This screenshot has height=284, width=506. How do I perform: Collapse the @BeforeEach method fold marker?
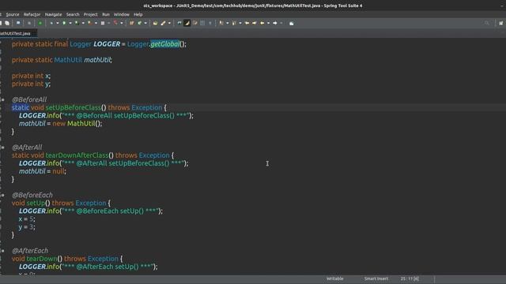(x=2, y=195)
